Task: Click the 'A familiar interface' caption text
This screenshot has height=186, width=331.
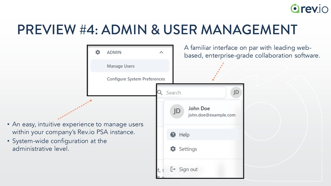Action: pos(252,52)
